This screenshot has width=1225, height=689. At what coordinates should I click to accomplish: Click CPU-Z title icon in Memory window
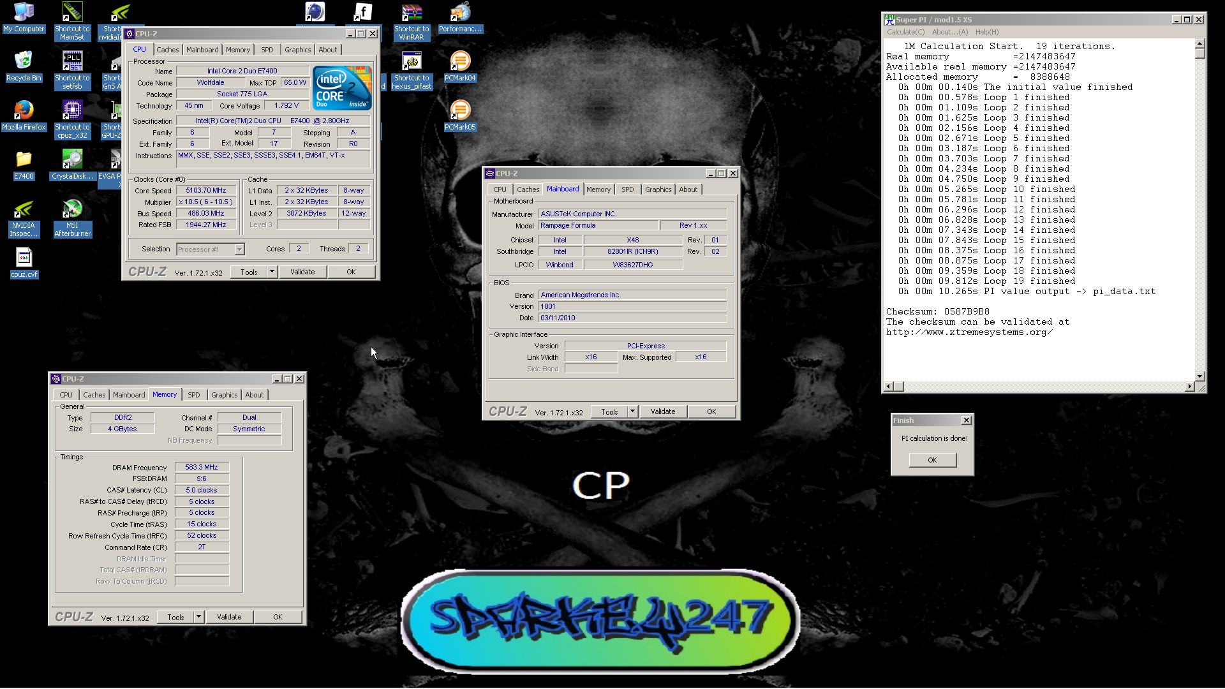(x=56, y=379)
